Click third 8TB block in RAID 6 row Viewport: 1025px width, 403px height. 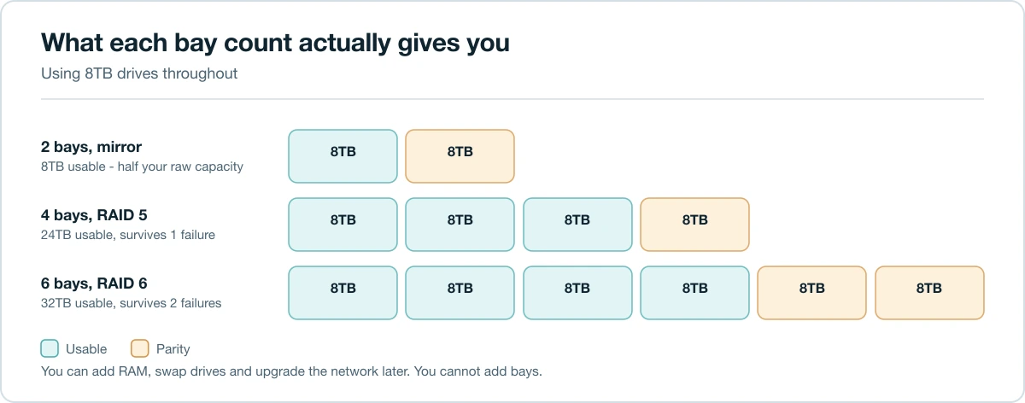[x=577, y=293]
